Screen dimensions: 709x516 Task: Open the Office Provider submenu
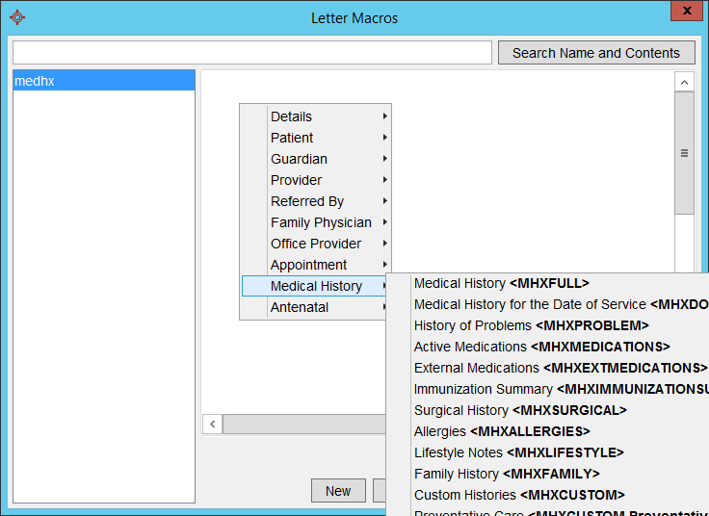(316, 244)
